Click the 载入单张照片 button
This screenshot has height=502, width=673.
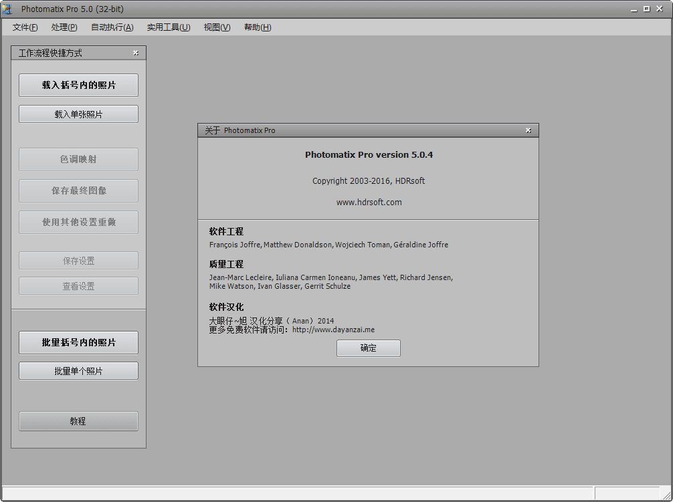click(x=78, y=114)
